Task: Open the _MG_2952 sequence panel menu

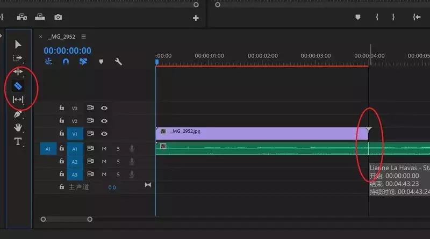Action: click(x=84, y=37)
